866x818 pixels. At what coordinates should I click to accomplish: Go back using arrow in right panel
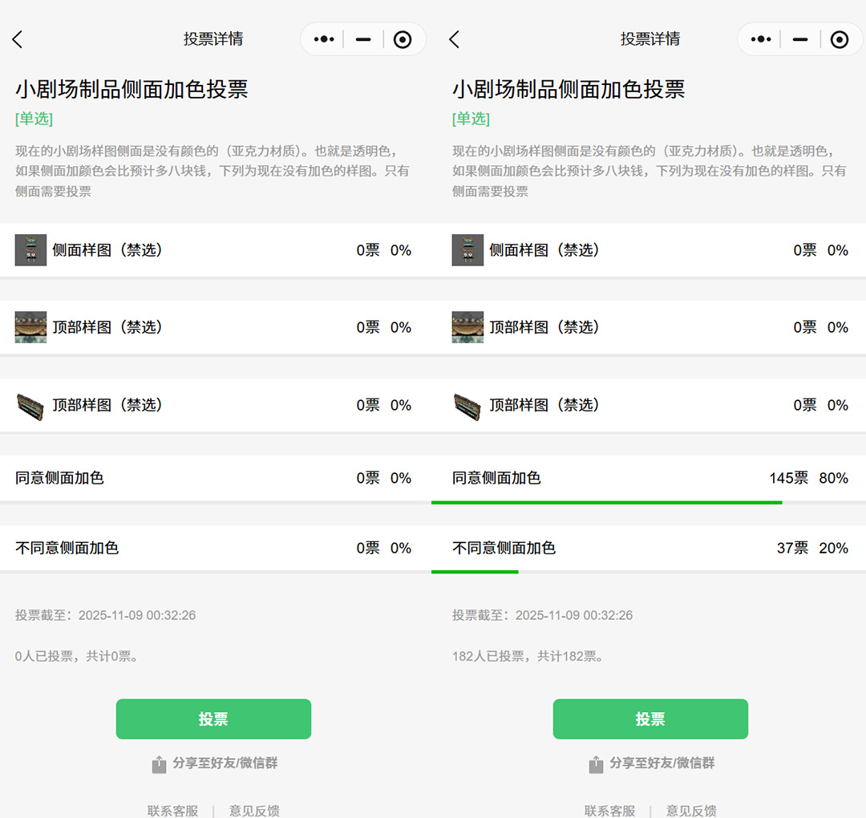click(x=455, y=39)
